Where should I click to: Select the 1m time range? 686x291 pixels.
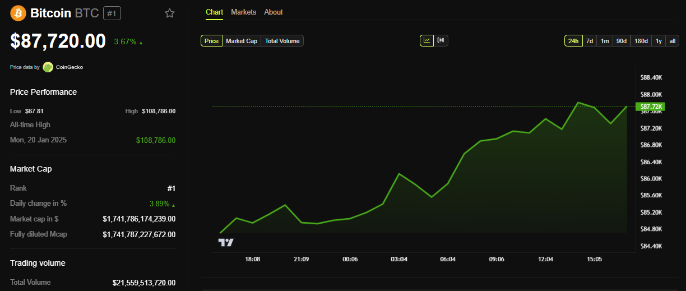pyautogui.click(x=605, y=41)
